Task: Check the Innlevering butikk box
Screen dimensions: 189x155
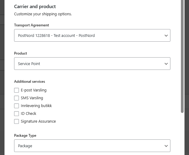Action: (16, 106)
